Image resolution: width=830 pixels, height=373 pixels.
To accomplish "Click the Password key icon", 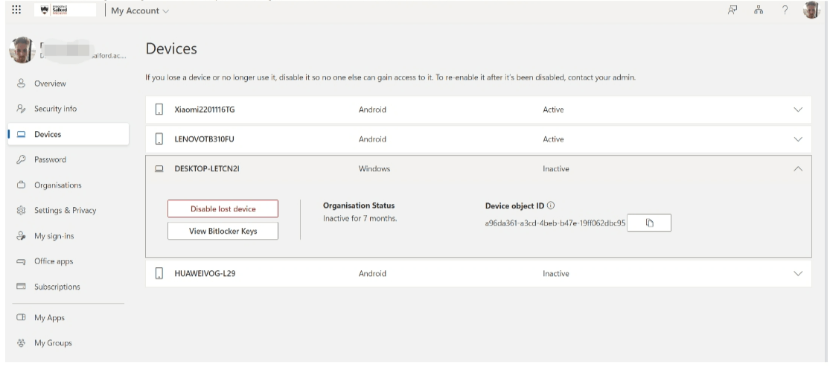I will 21,160.
